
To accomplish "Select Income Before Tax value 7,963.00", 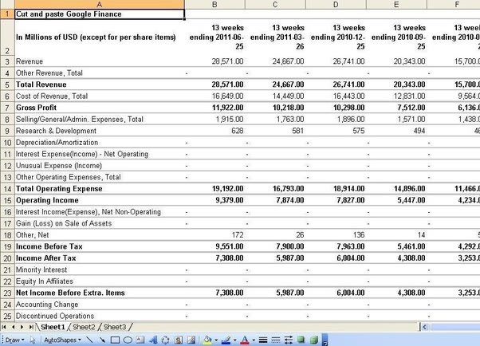I will pyautogui.click(x=336, y=246).
